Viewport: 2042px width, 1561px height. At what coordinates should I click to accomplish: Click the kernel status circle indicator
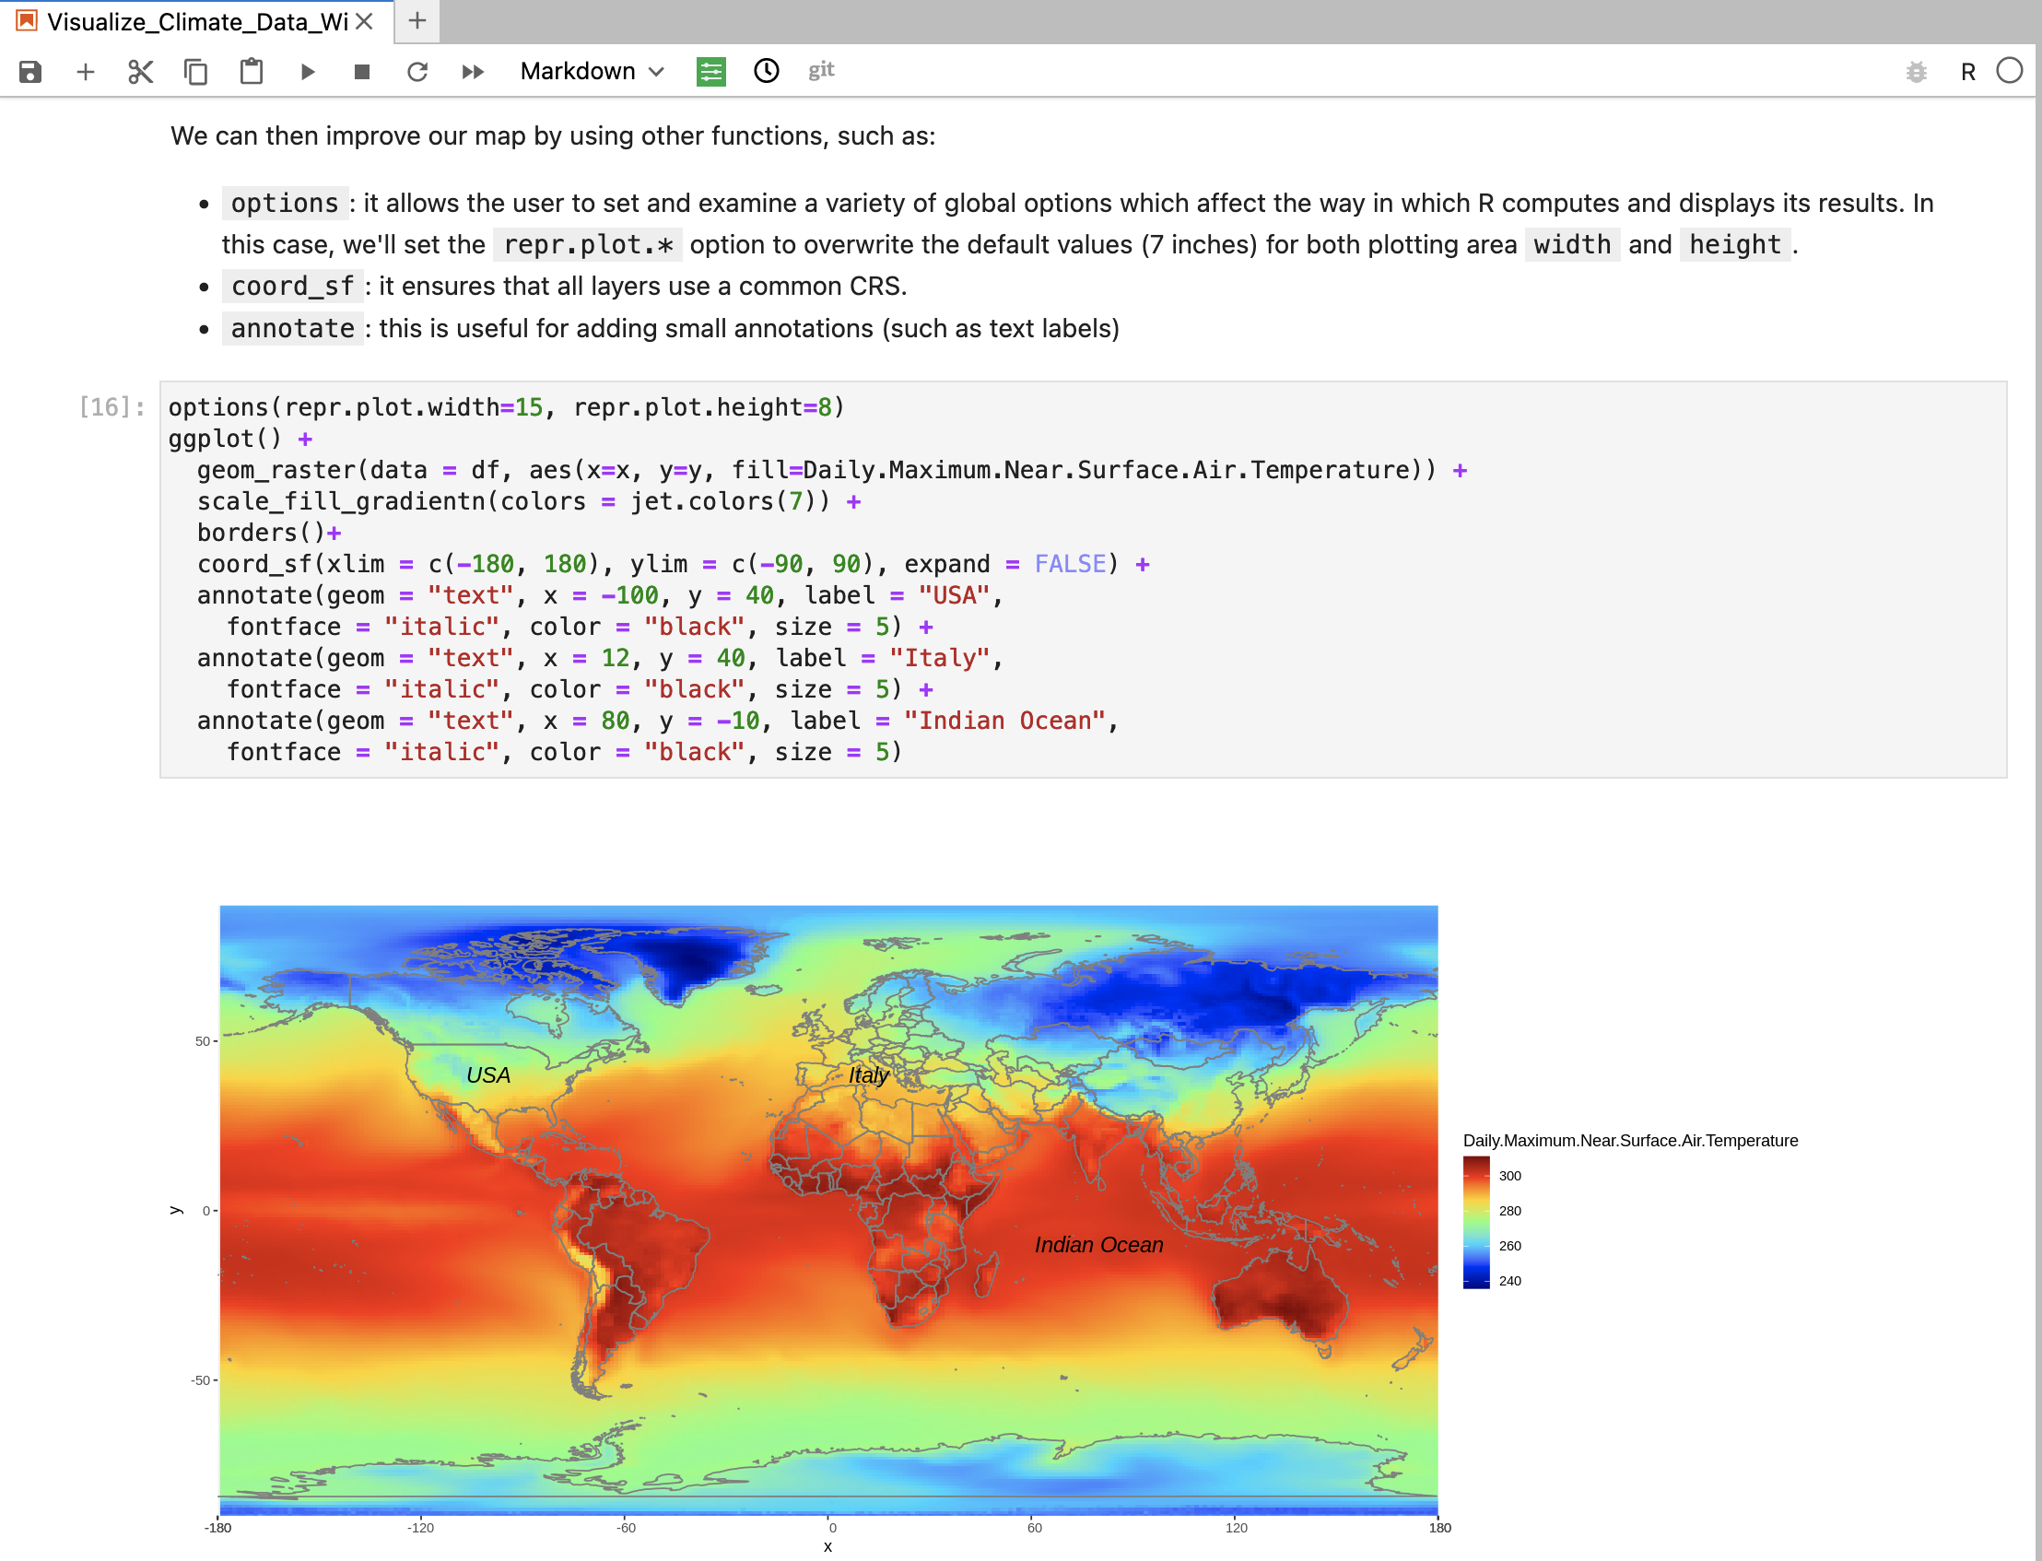click(x=2009, y=71)
